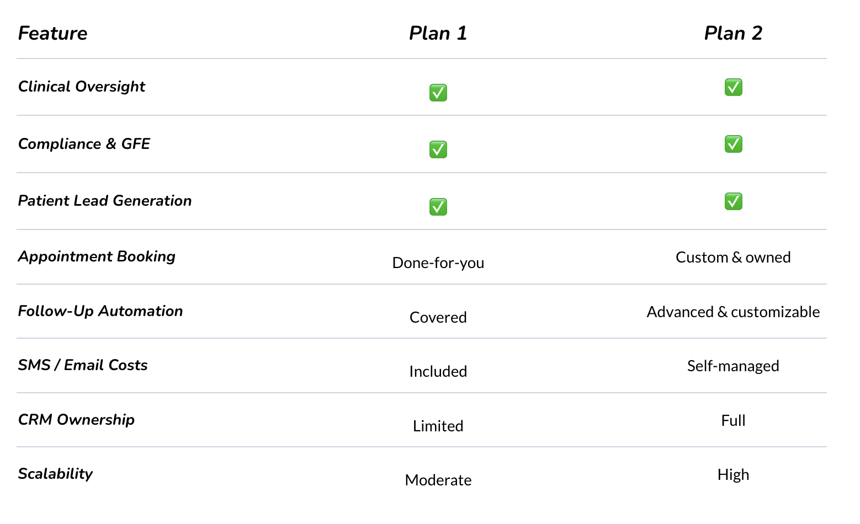
Task: Click the High value under Plan 2
Action: pos(733,475)
